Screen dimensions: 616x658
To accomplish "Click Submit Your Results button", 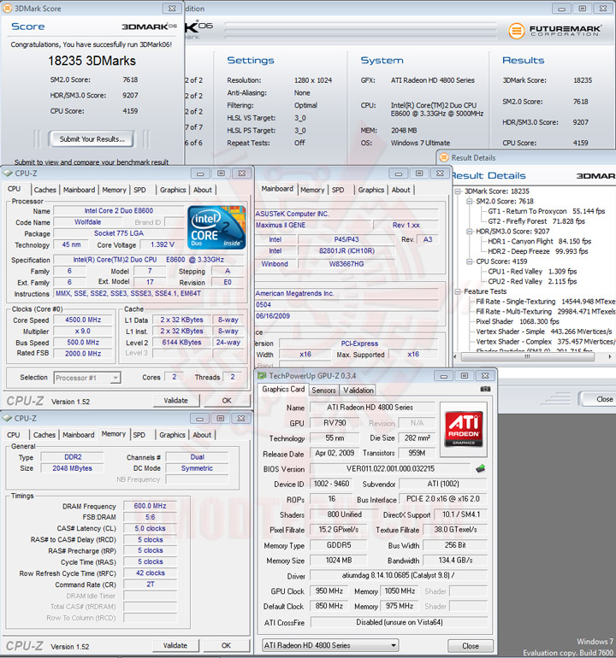I will [x=92, y=139].
